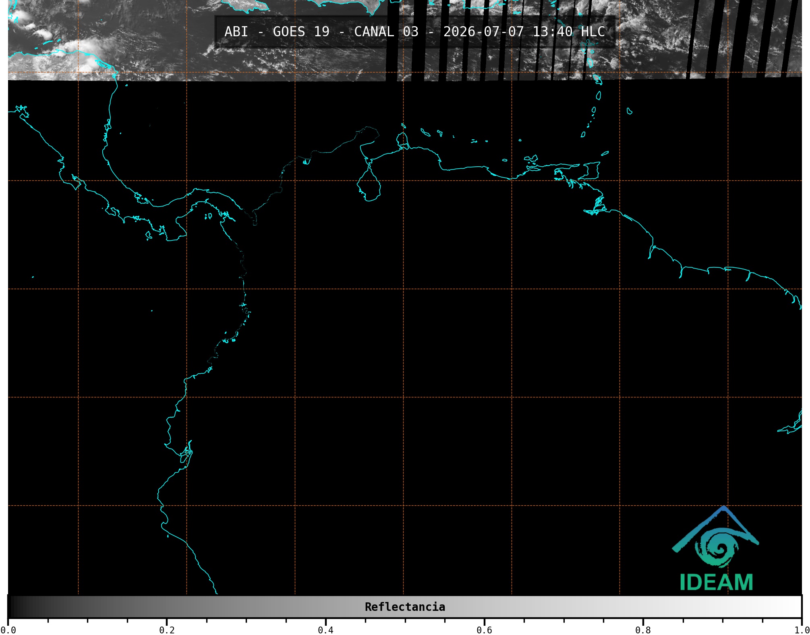
Task: Click the ABI GOES 19 title text
Action: [x=414, y=32]
